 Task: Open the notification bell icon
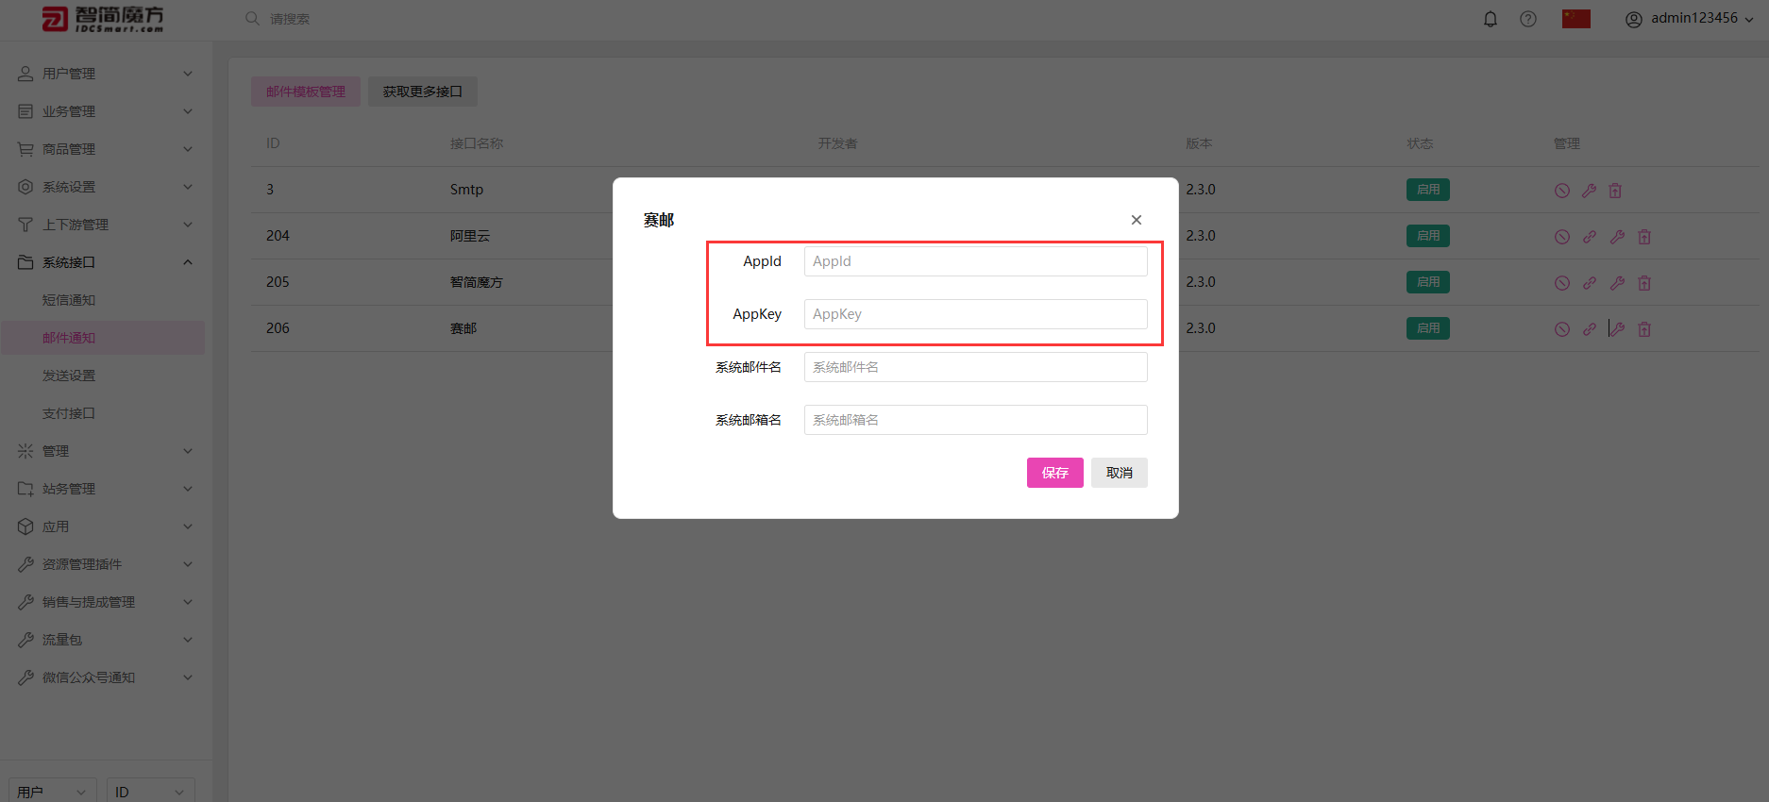coord(1491,19)
